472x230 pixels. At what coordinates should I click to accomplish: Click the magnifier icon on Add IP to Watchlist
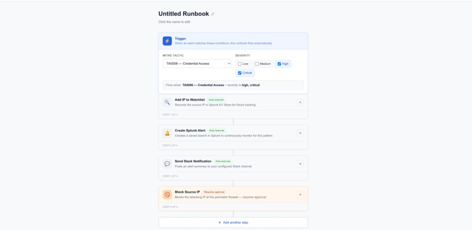(167, 102)
